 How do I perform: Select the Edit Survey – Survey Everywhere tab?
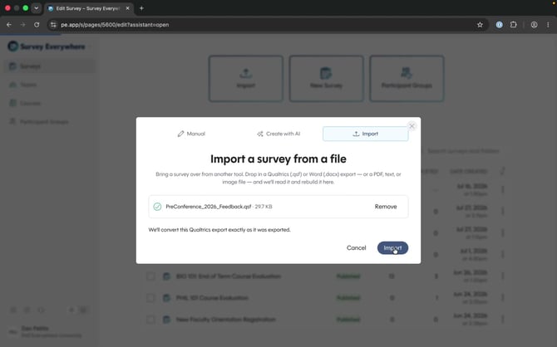click(89, 8)
